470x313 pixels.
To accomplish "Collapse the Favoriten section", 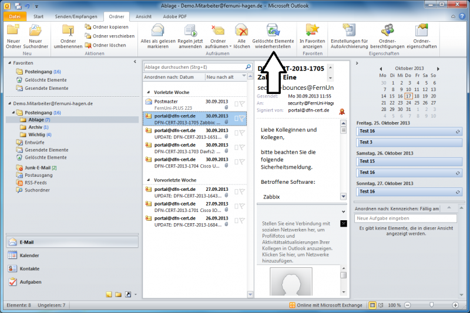I will (x=9, y=63).
